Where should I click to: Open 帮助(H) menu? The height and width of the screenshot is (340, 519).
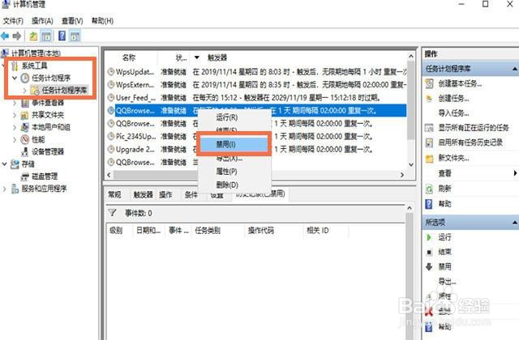click(x=103, y=21)
